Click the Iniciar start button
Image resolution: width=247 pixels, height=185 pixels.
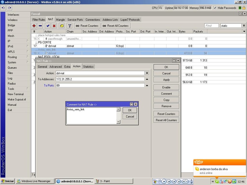click(x=8, y=181)
